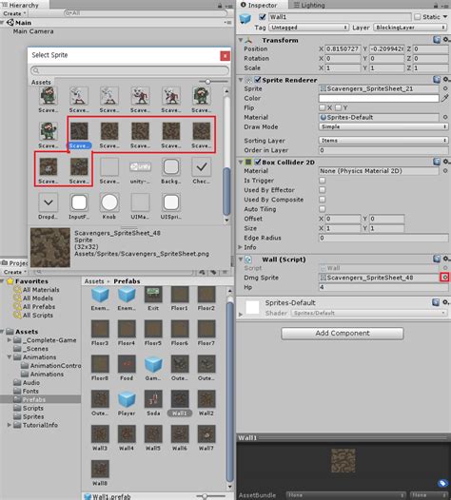
Task: Toggle the Box Collider 2D enabled checkbox
Action: (258, 162)
